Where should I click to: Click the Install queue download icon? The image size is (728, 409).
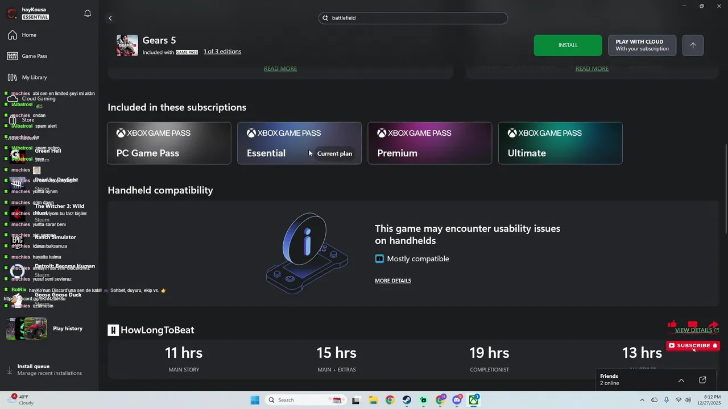click(x=10, y=370)
